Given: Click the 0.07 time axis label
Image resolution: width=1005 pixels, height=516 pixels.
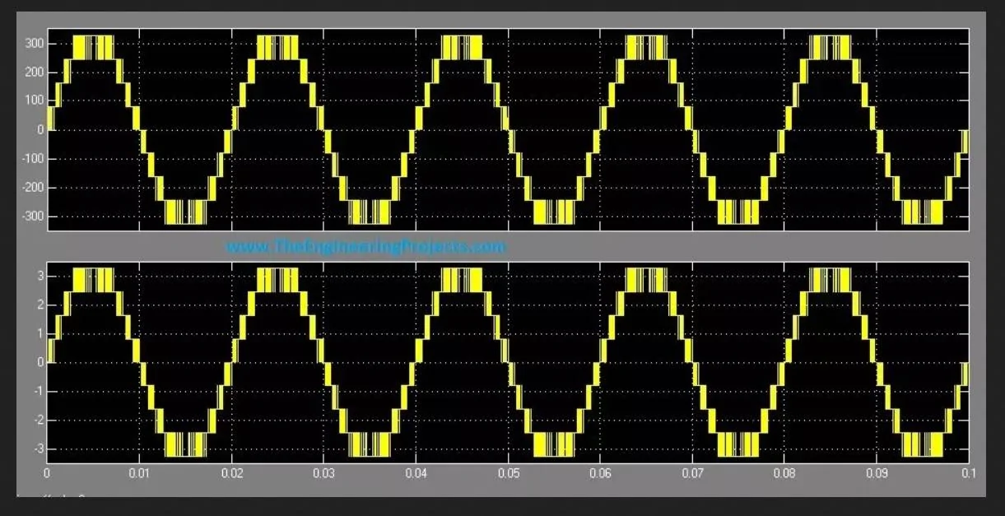Looking at the screenshot, I should tap(692, 475).
